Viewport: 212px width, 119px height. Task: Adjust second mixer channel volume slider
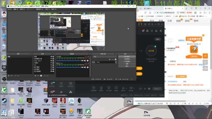[70, 67]
